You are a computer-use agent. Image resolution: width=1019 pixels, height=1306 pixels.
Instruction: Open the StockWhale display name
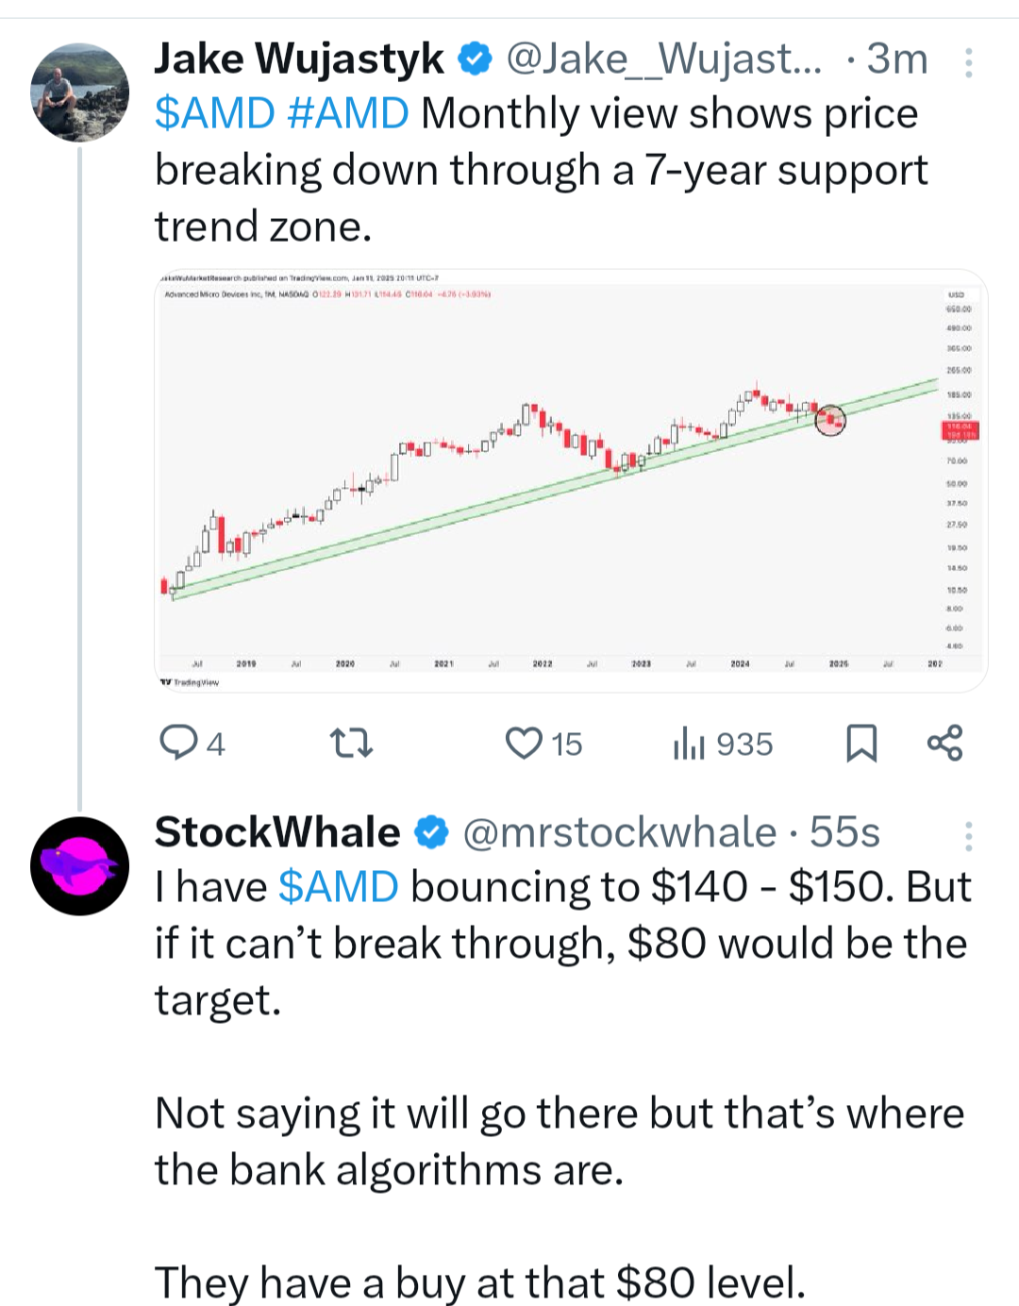click(277, 833)
